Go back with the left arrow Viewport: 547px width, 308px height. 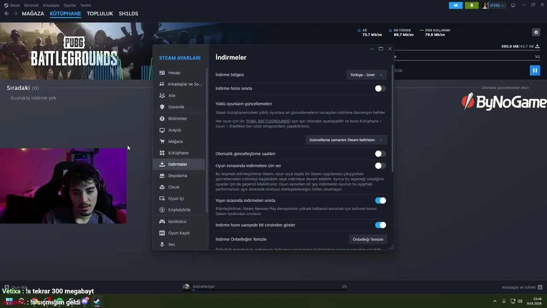6,14
